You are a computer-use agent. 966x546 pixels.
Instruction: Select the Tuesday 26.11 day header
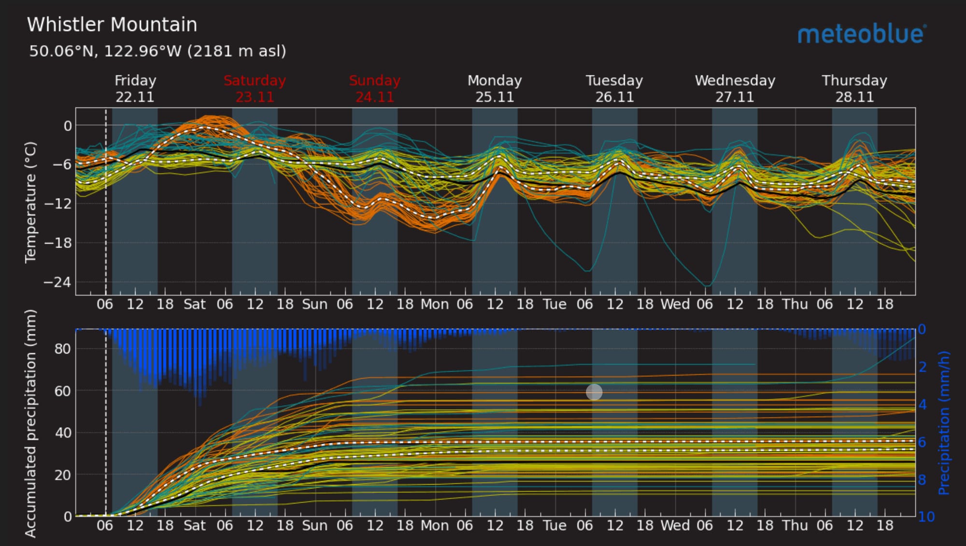[x=614, y=88]
